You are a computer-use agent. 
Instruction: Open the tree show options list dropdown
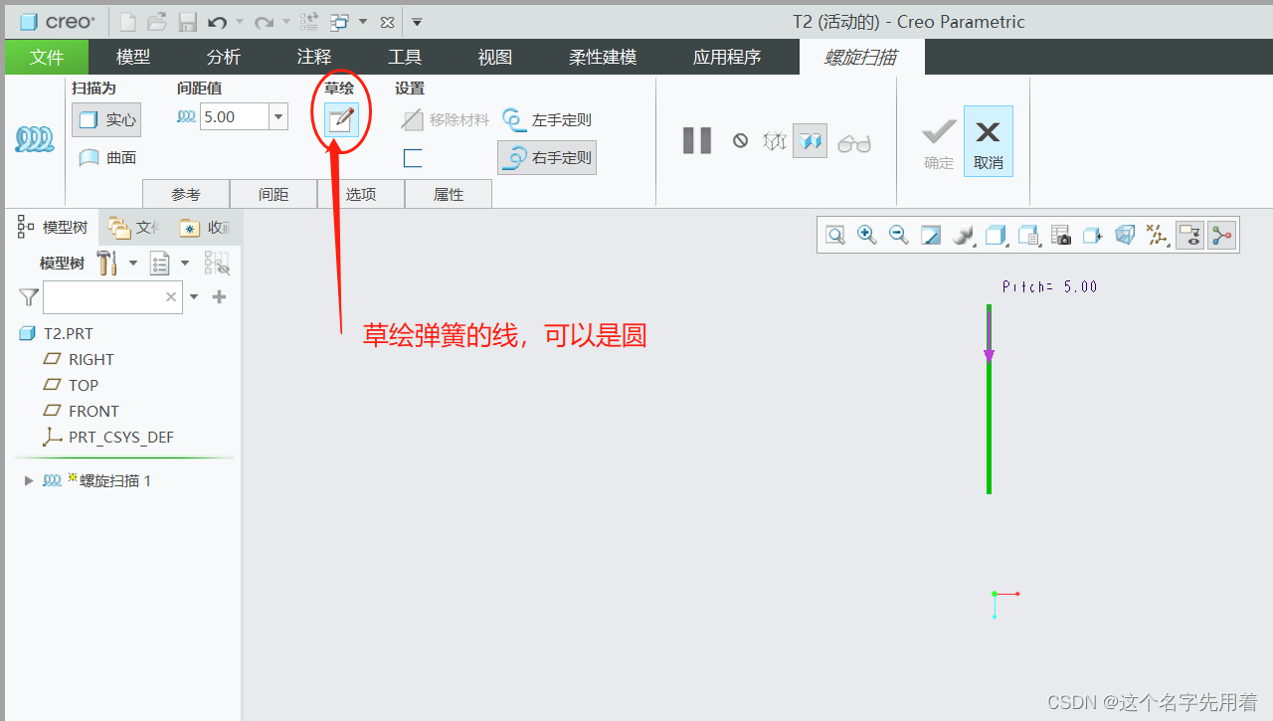(169, 264)
